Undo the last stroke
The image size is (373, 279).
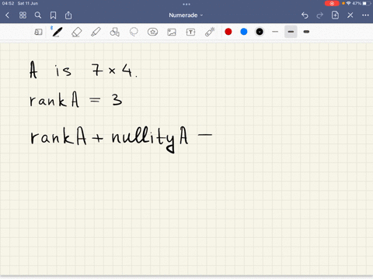(305, 15)
